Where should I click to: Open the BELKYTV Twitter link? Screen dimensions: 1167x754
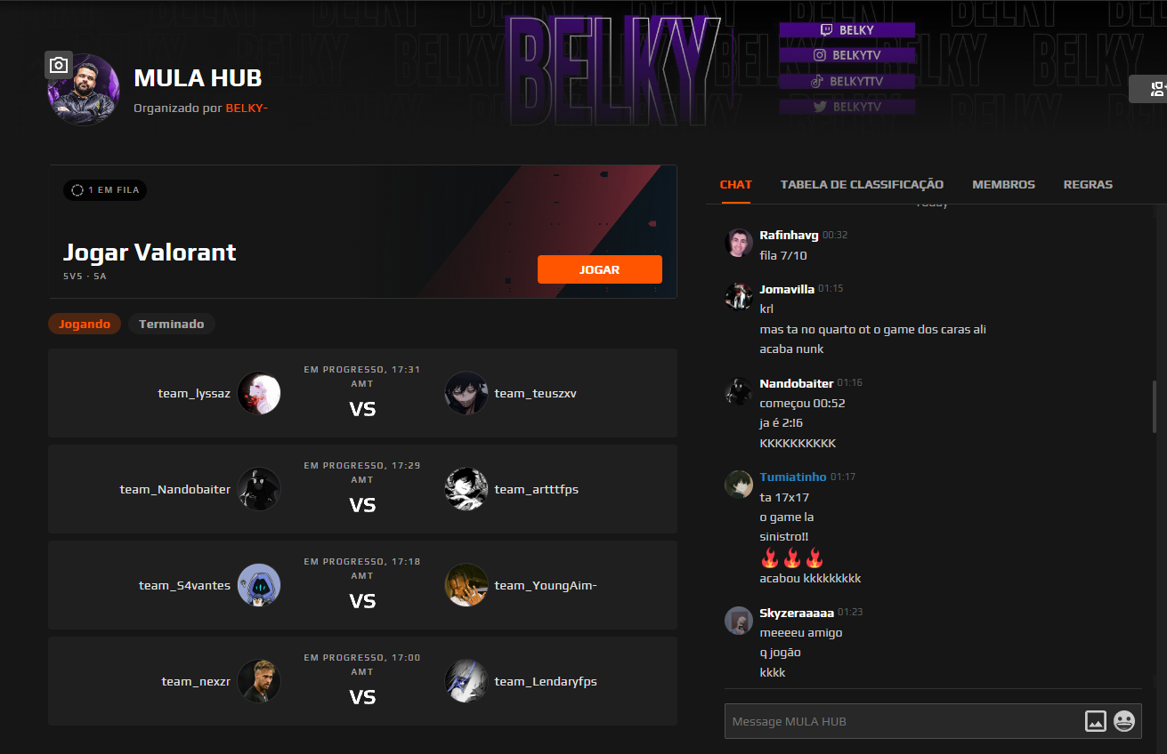pos(847,107)
